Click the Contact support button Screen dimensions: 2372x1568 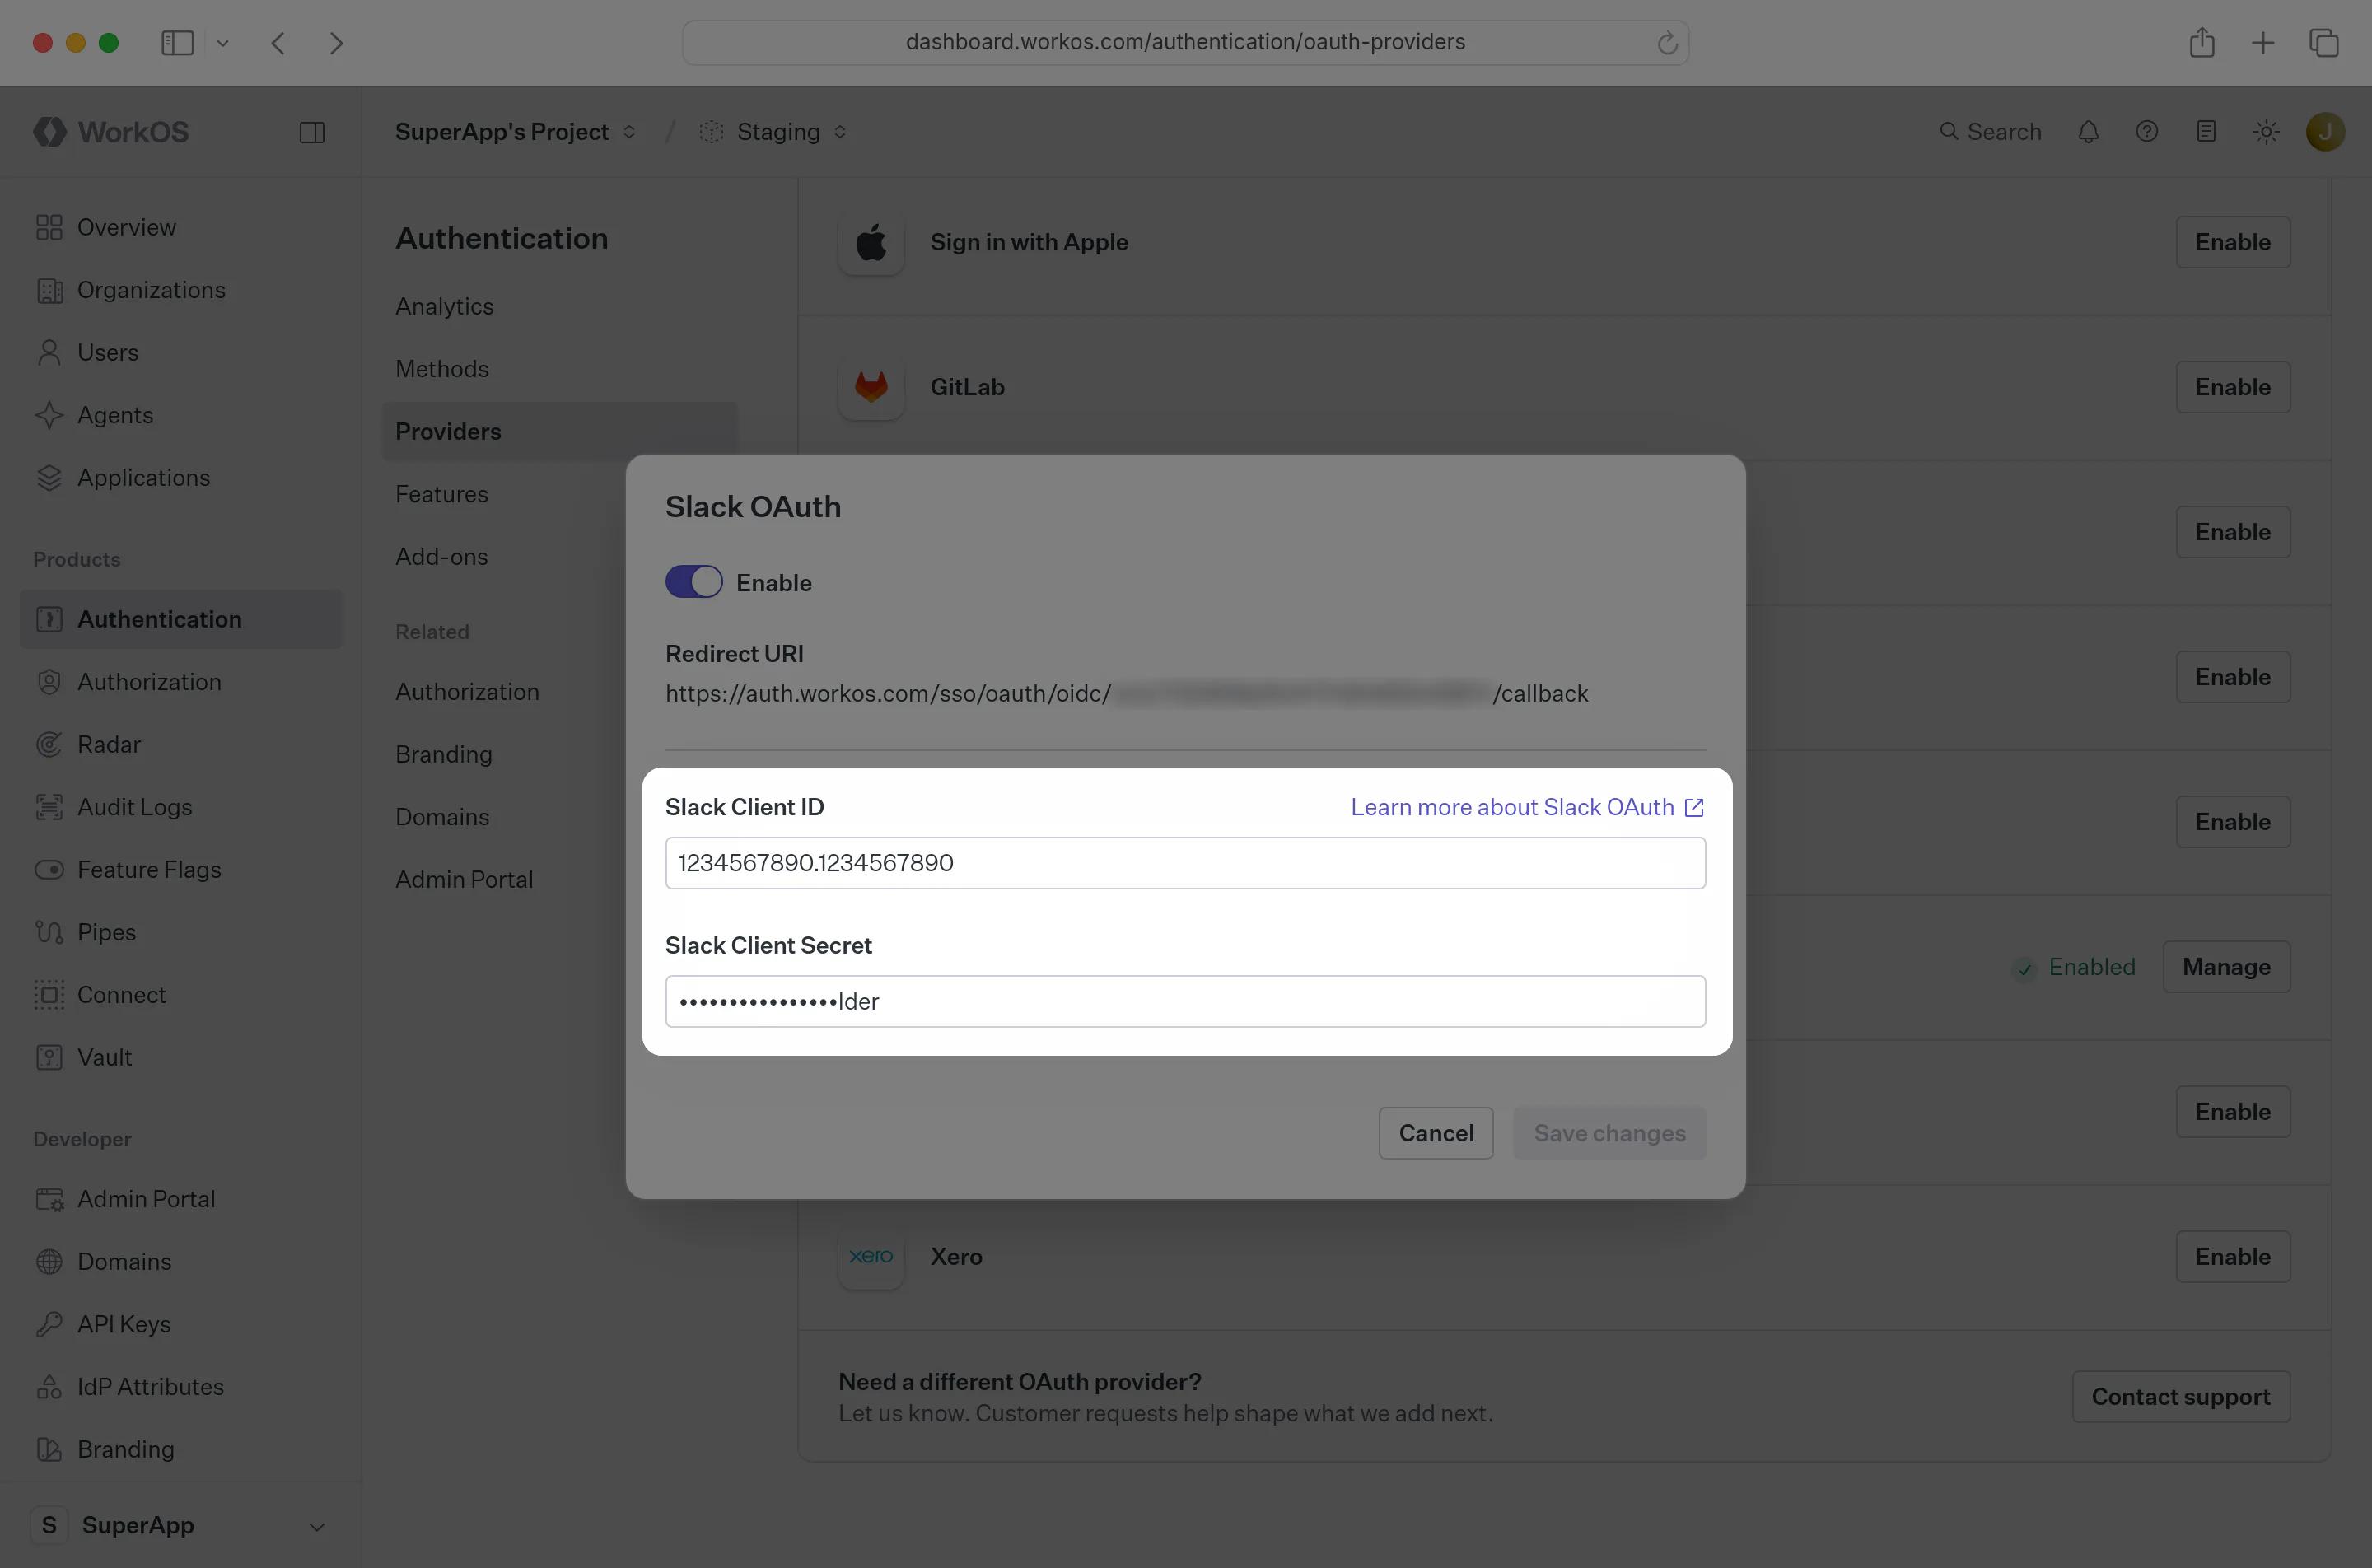[x=2180, y=1397]
